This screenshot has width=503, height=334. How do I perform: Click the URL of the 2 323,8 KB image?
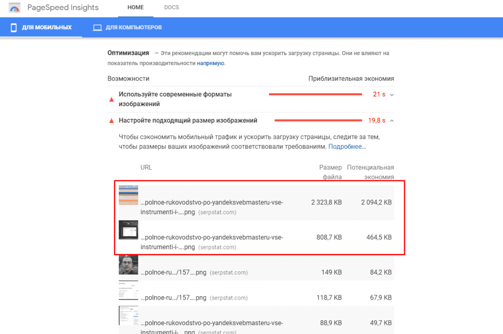(212, 207)
